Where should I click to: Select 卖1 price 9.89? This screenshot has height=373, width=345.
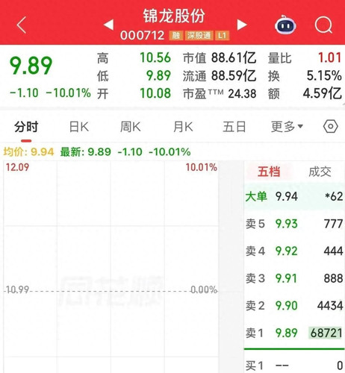[x=286, y=333]
